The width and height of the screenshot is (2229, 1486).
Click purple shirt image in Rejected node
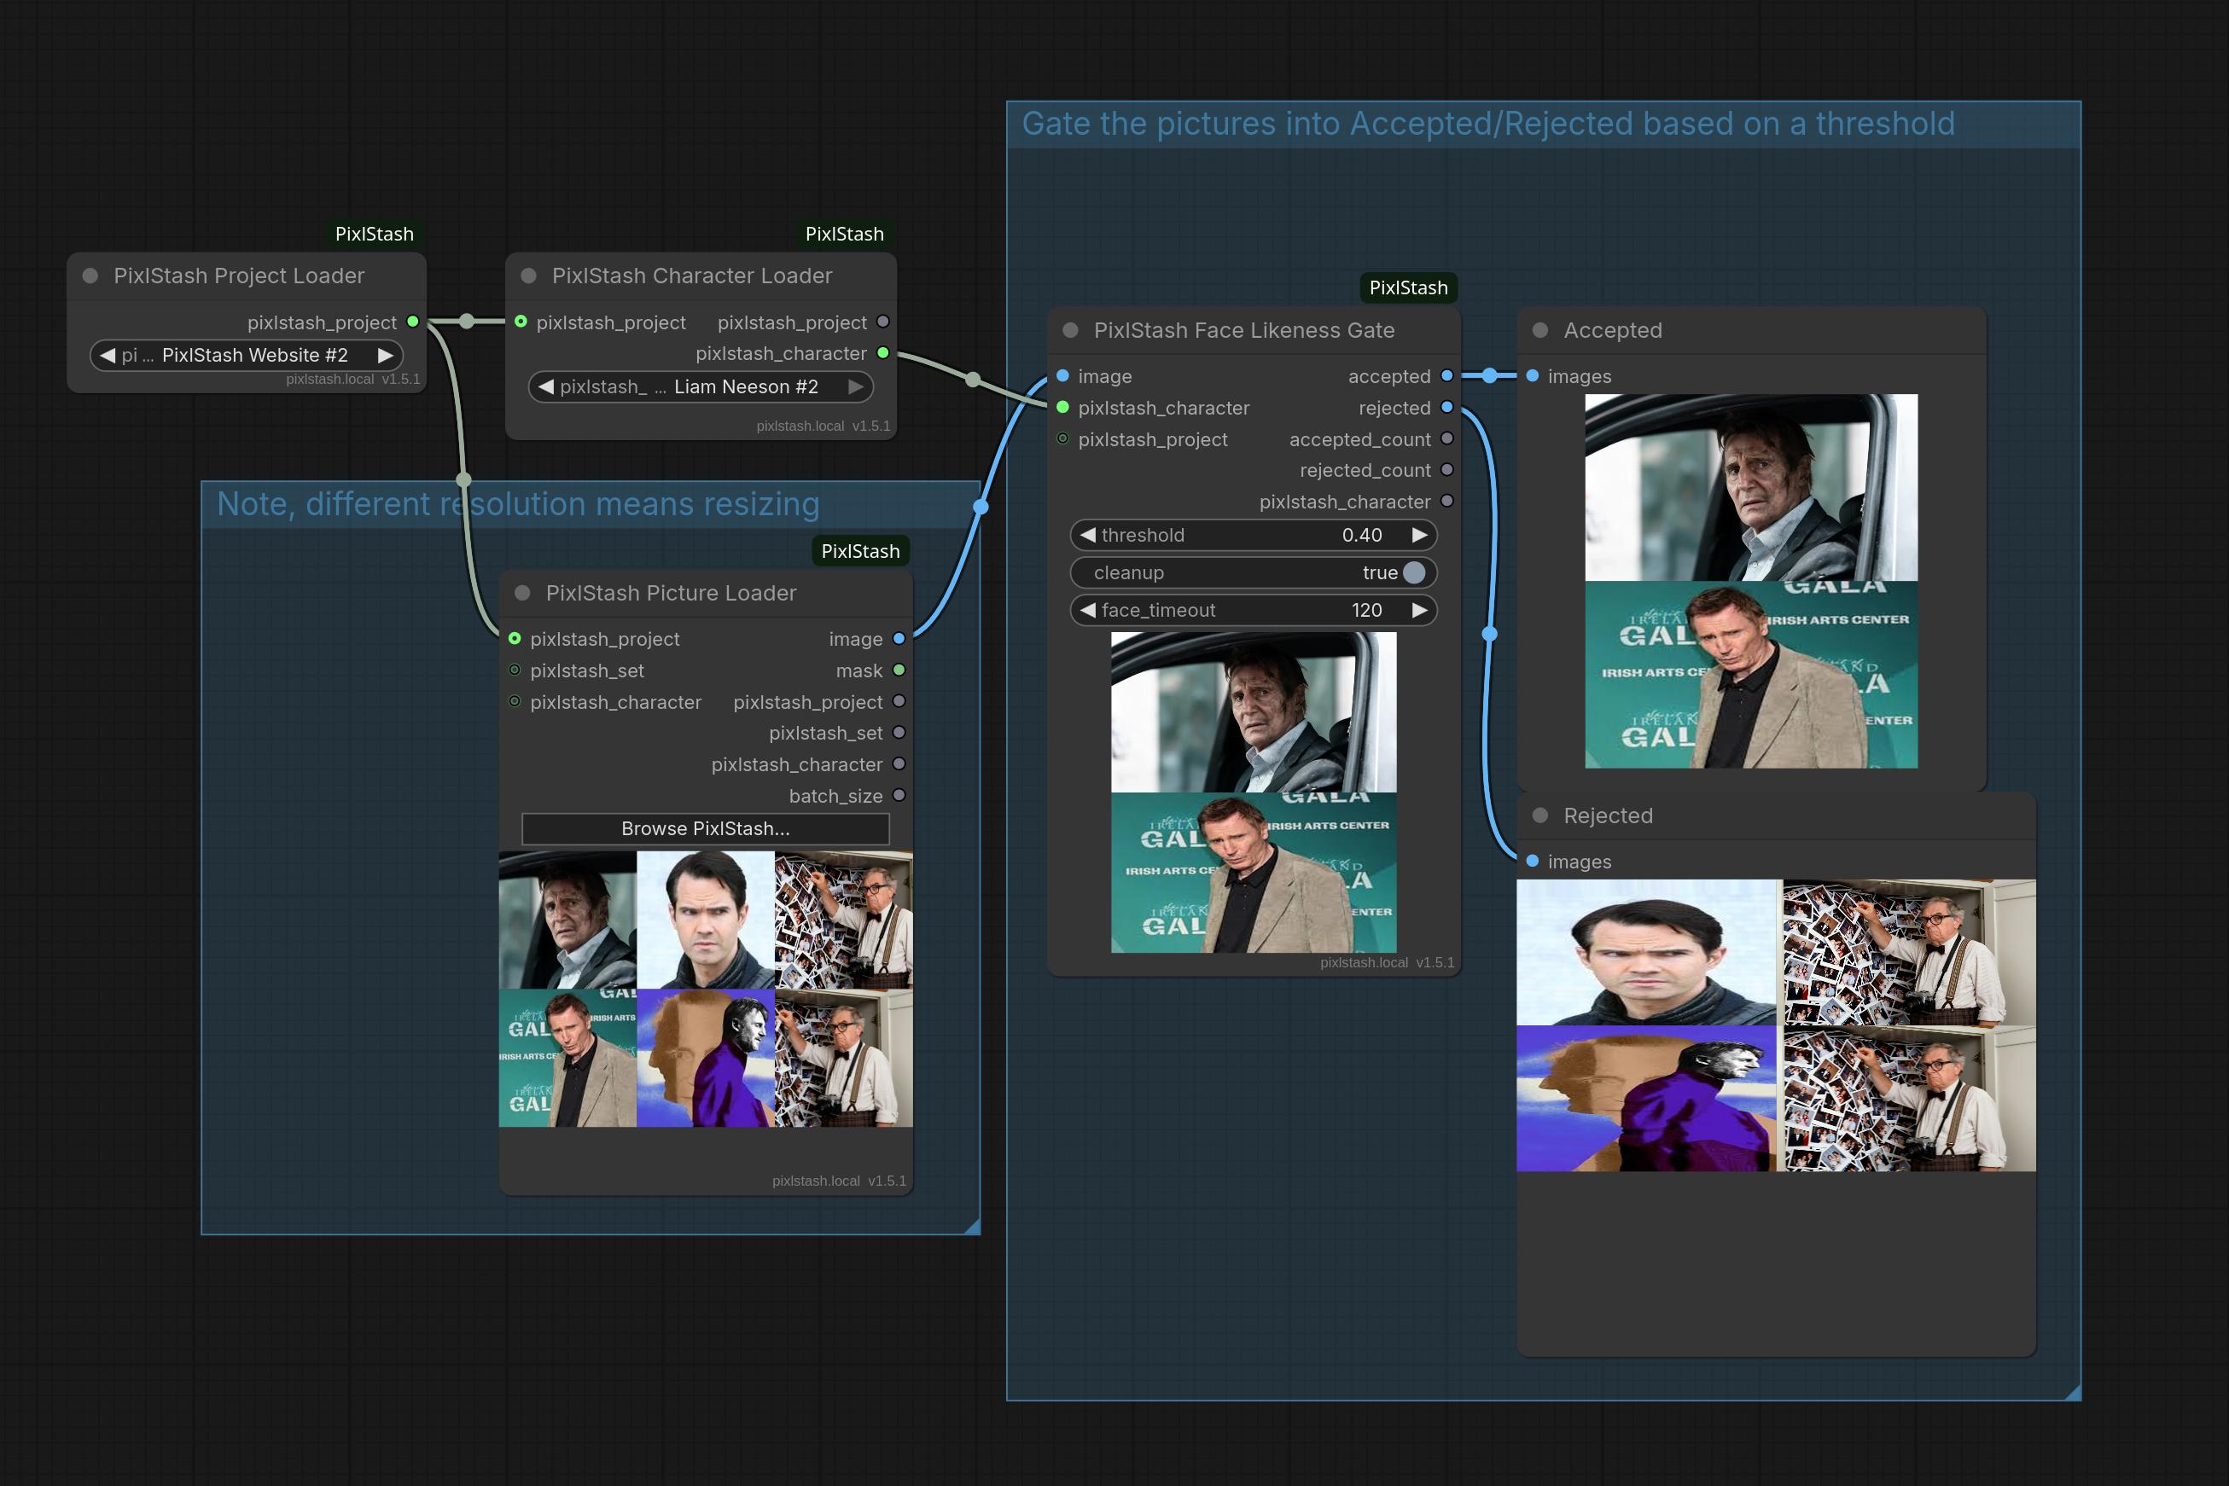coord(1647,1099)
